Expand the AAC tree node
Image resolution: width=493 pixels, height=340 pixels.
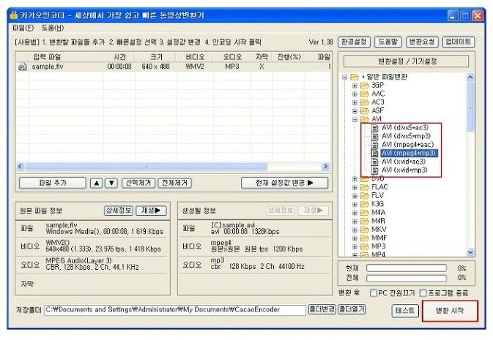click(x=355, y=94)
